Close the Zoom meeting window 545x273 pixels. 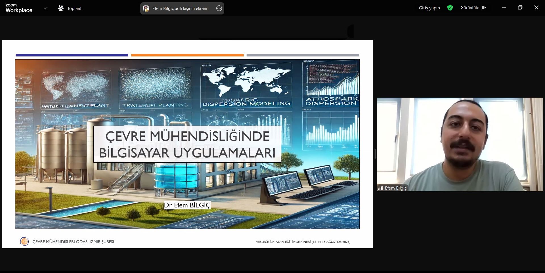[x=536, y=8]
